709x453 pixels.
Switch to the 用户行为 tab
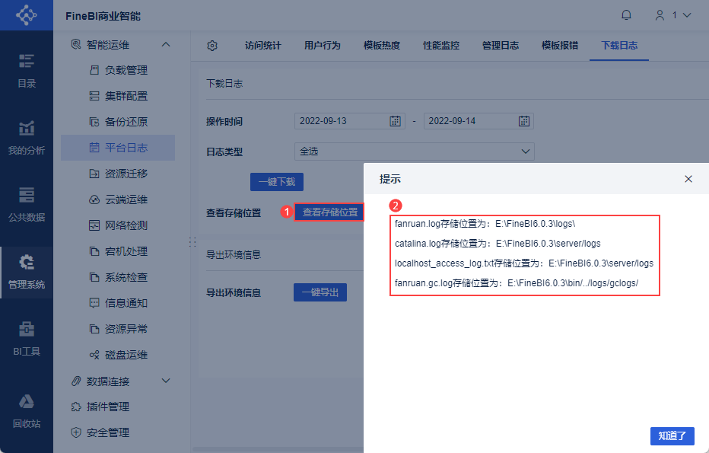tap(323, 46)
